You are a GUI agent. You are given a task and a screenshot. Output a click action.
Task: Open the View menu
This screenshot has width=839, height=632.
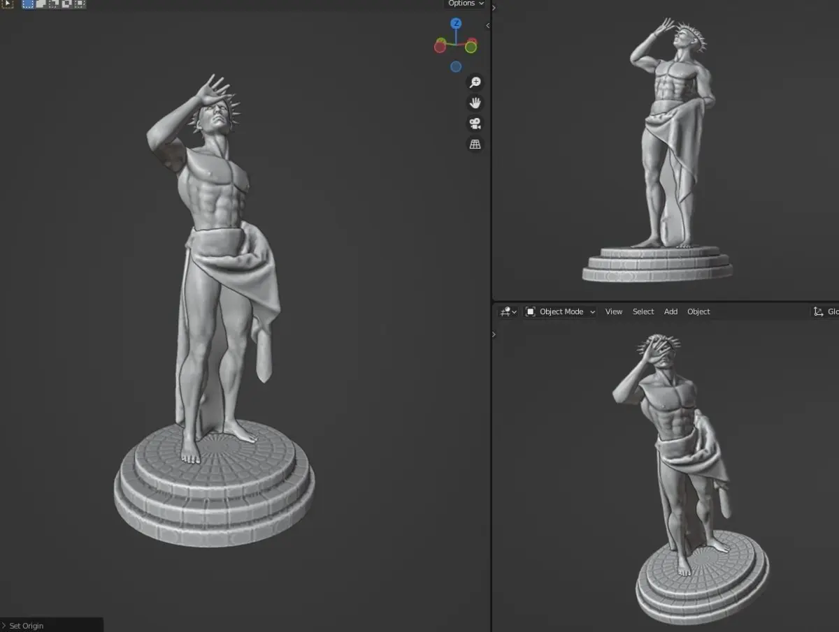[x=614, y=311]
